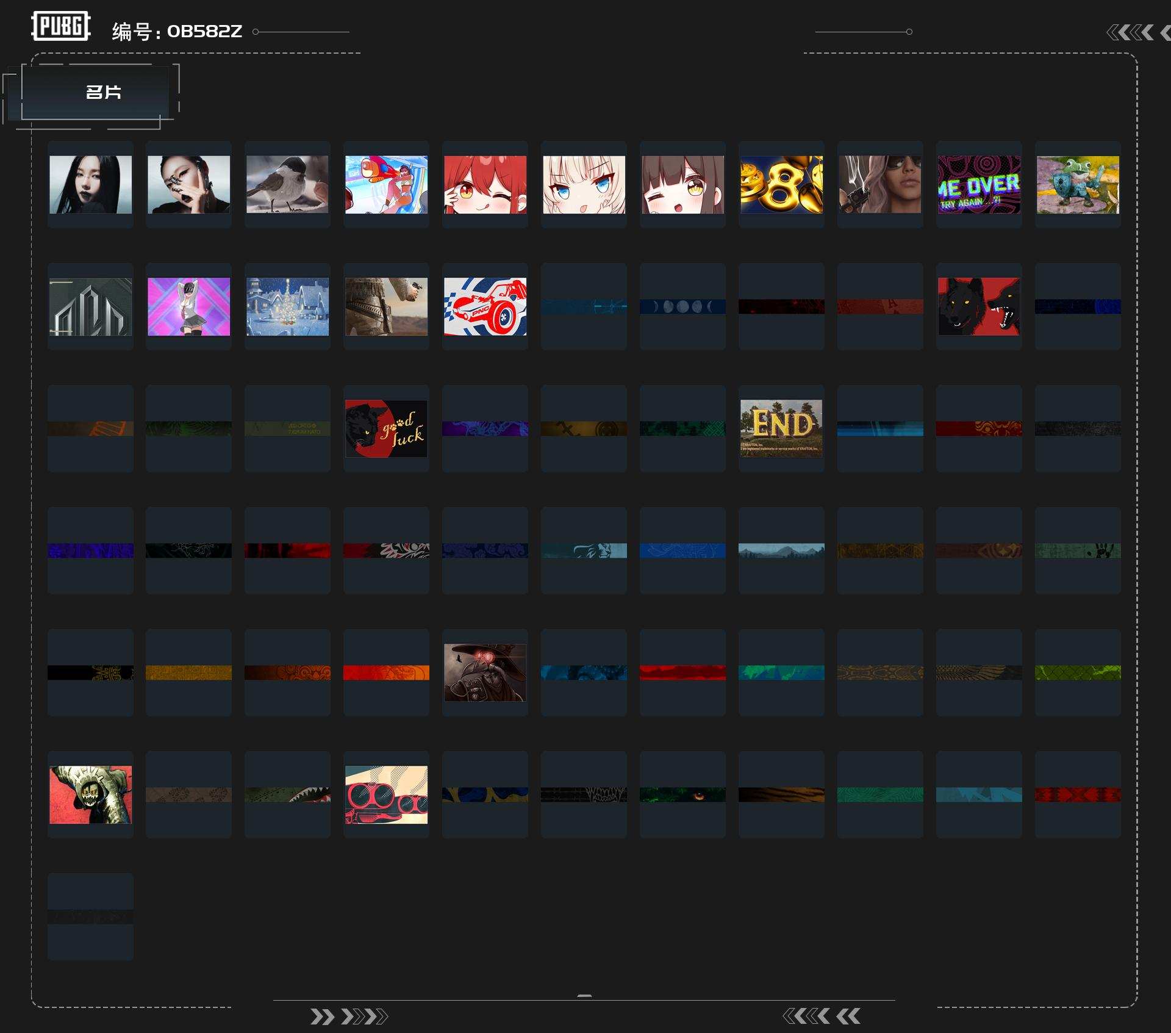
Task: Select the silver metallic logo nameplate
Action: tap(90, 306)
